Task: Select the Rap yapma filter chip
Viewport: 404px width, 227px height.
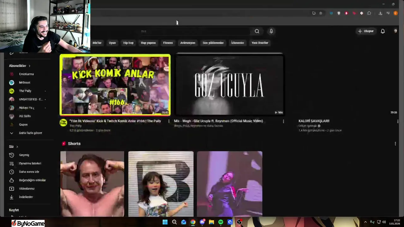Action: pos(148,43)
